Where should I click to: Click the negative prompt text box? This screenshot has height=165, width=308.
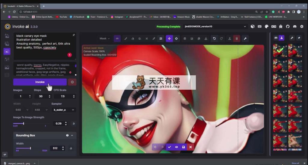[45, 69]
